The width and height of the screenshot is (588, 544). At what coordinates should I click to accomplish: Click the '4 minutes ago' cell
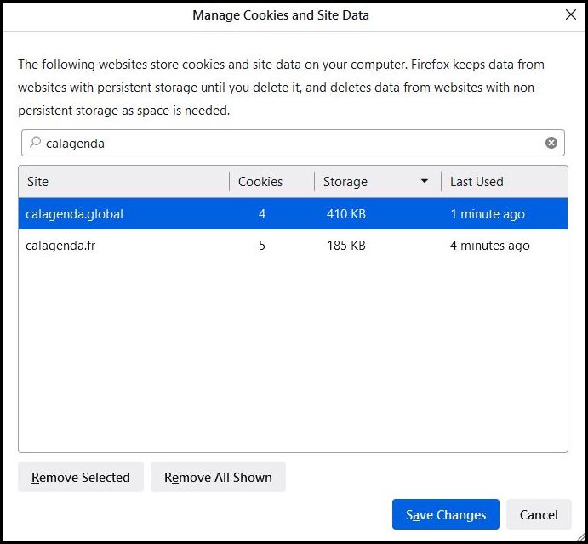490,246
